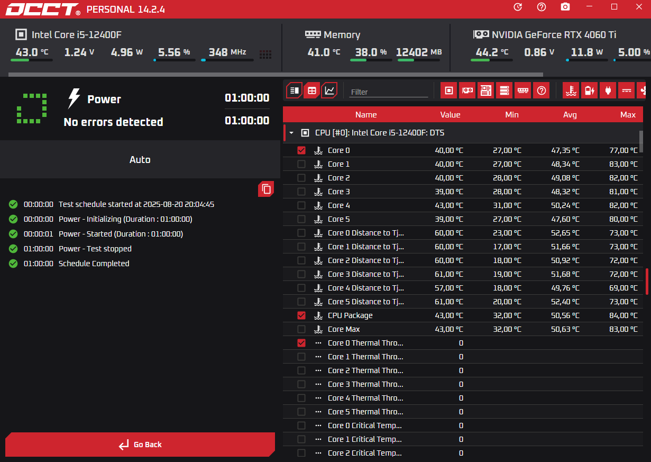The width and height of the screenshot is (651, 462).
Task: Filter sensors by GPU icon
Action: coord(467,90)
